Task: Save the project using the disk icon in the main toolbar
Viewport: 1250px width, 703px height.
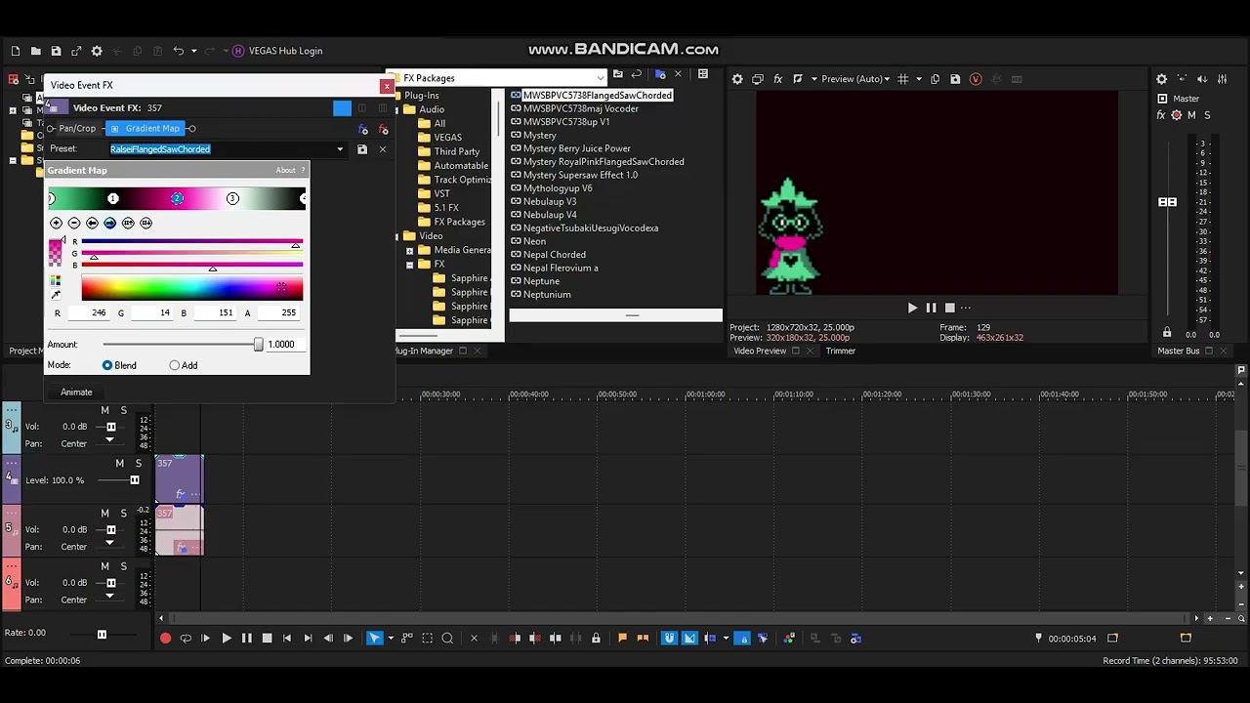Action: tap(56, 51)
